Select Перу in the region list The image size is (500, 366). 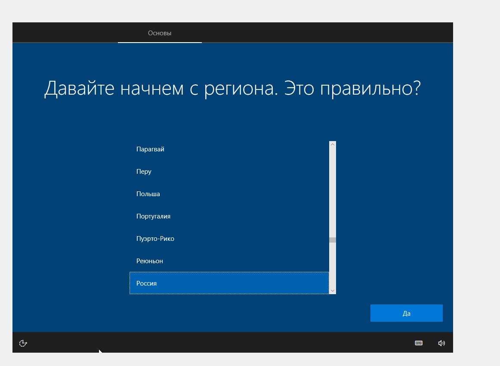(x=229, y=172)
